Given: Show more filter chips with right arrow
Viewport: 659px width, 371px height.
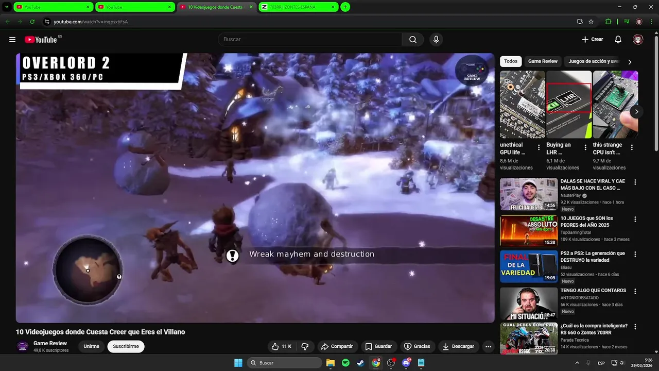Looking at the screenshot, I should click(629, 62).
